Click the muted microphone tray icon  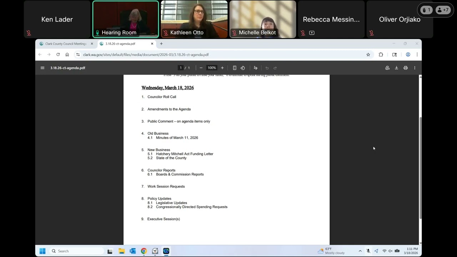(x=368, y=251)
